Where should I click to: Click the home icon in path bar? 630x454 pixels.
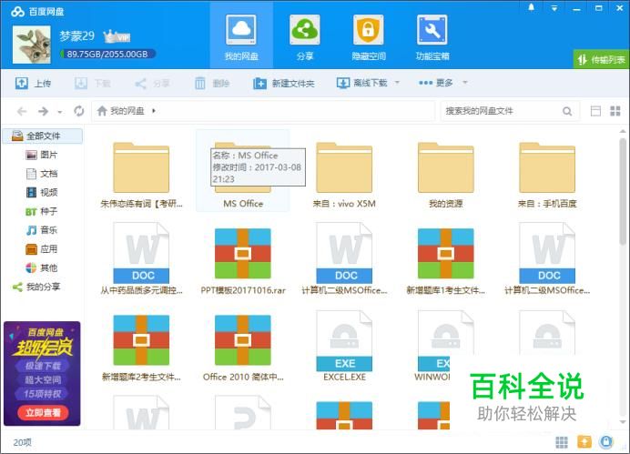[102, 111]
